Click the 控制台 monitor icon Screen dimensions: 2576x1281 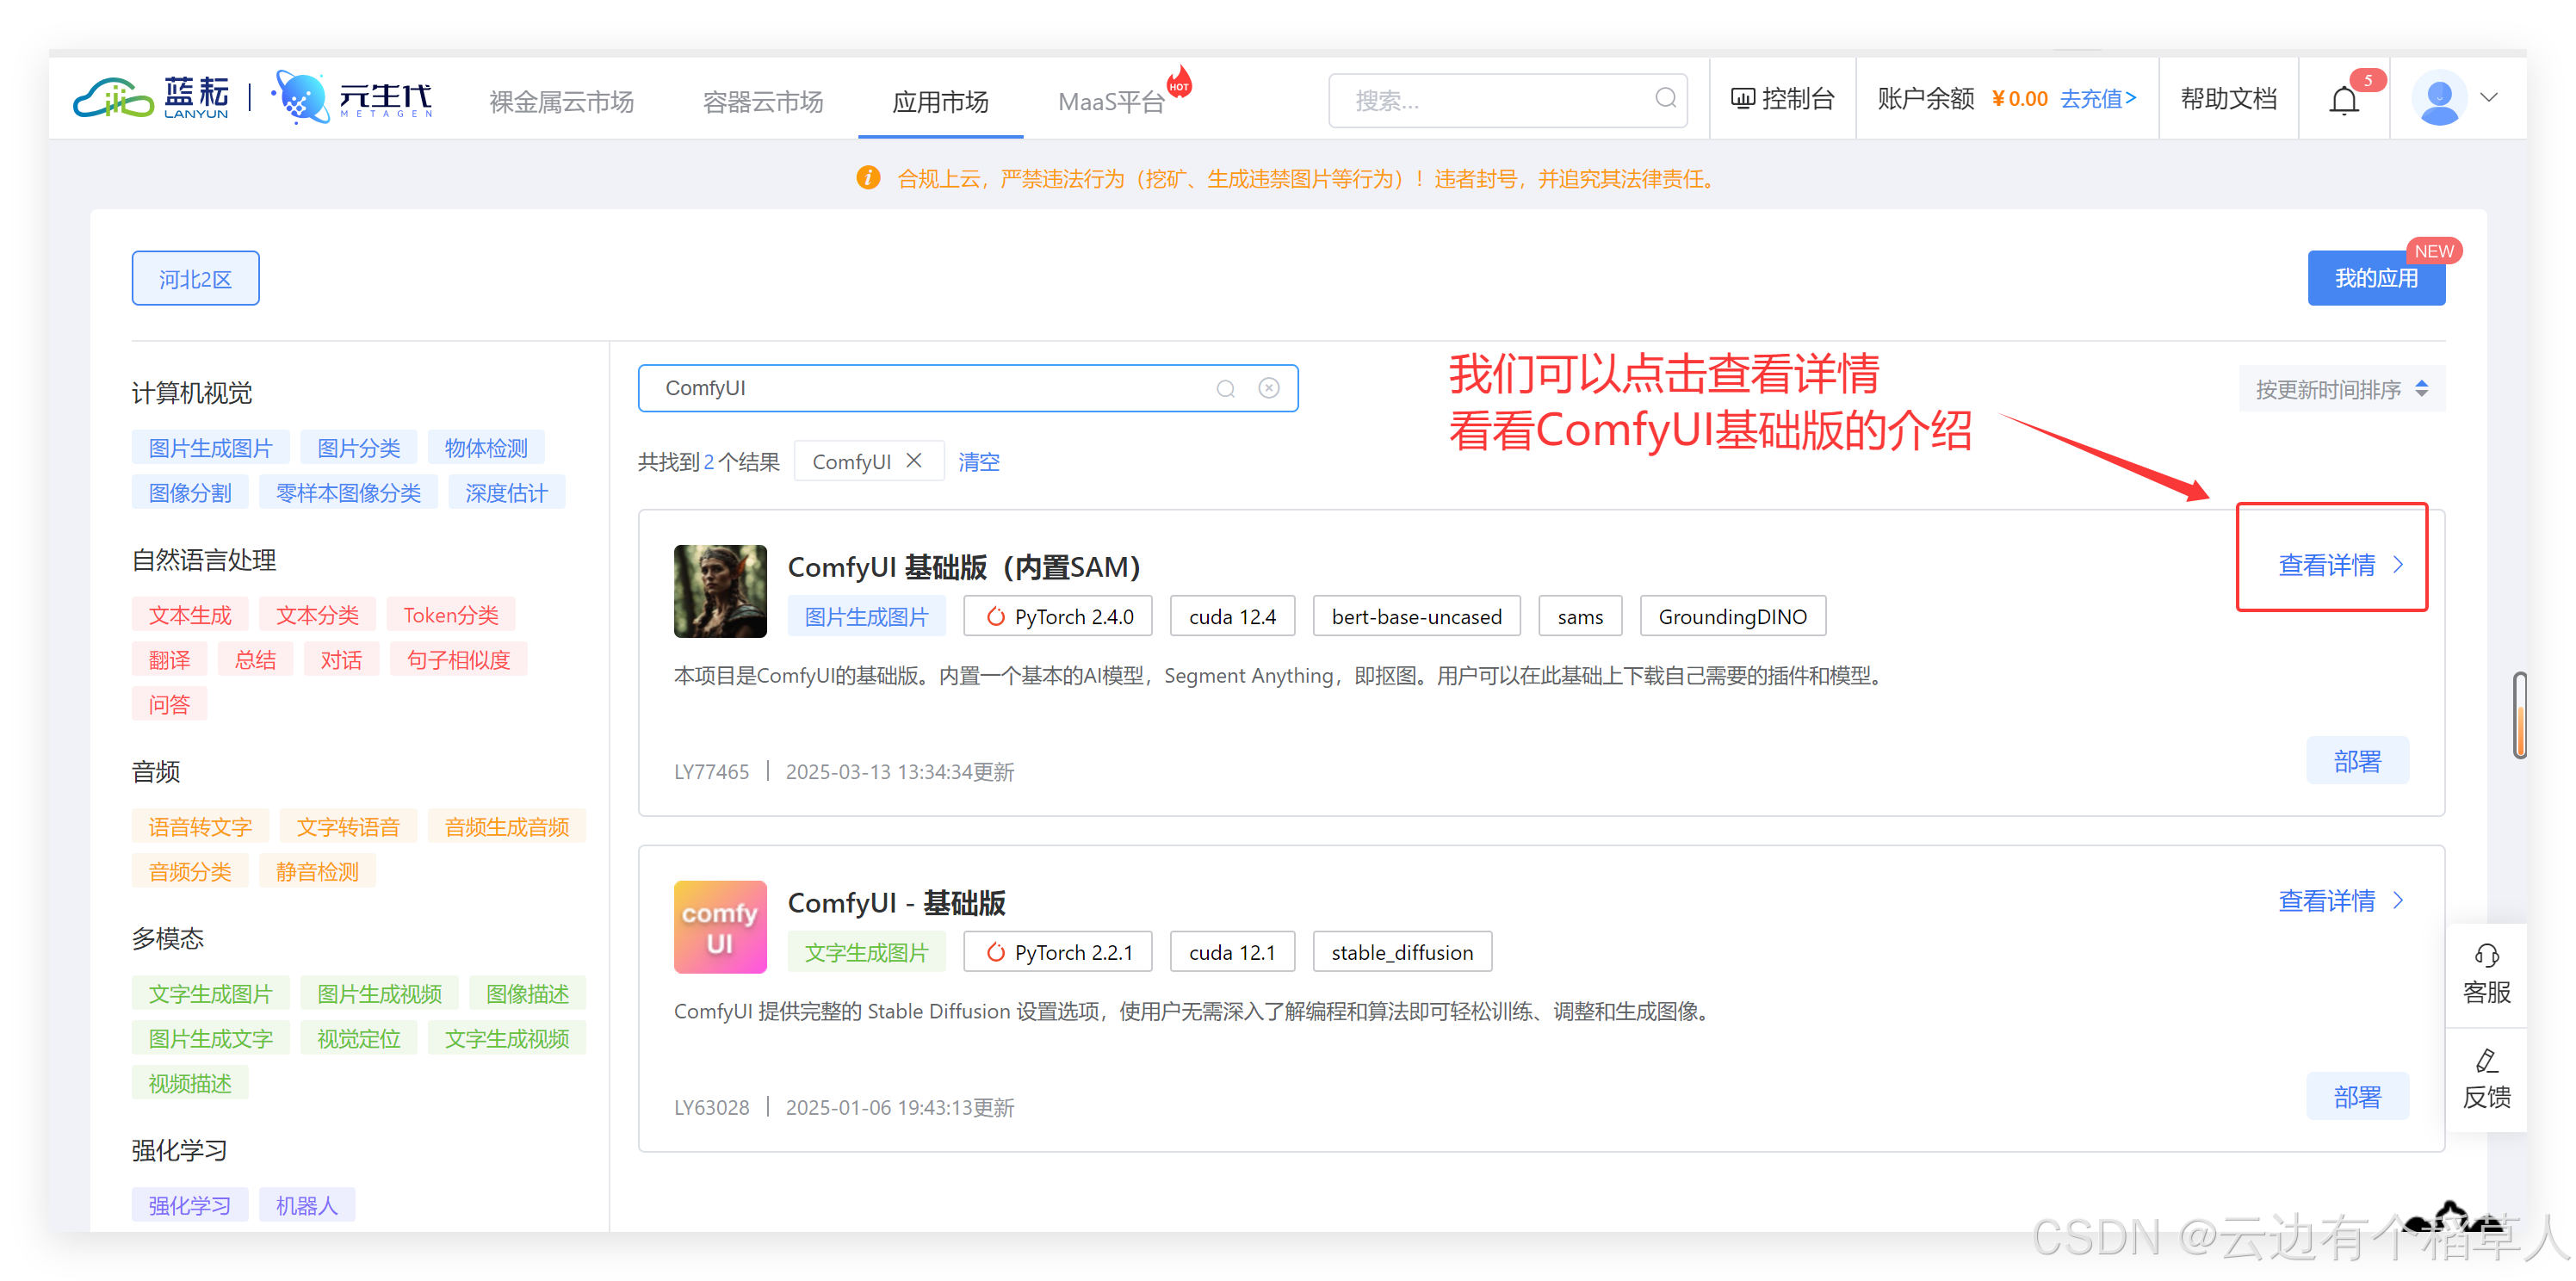coord(1743,99)
